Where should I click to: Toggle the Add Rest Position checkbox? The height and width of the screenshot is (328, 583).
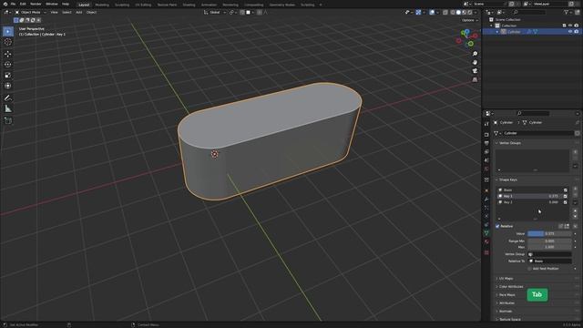coord(530,269)
